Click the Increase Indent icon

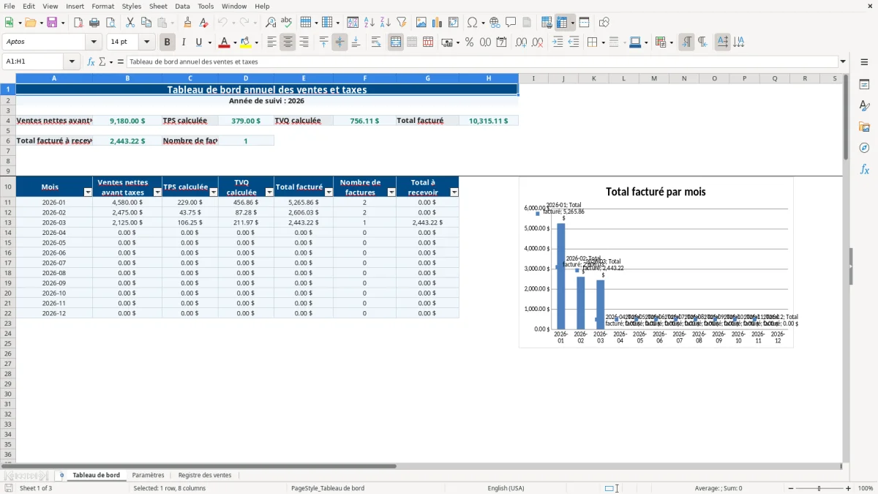pyautogui.click(x=558, y=42)
